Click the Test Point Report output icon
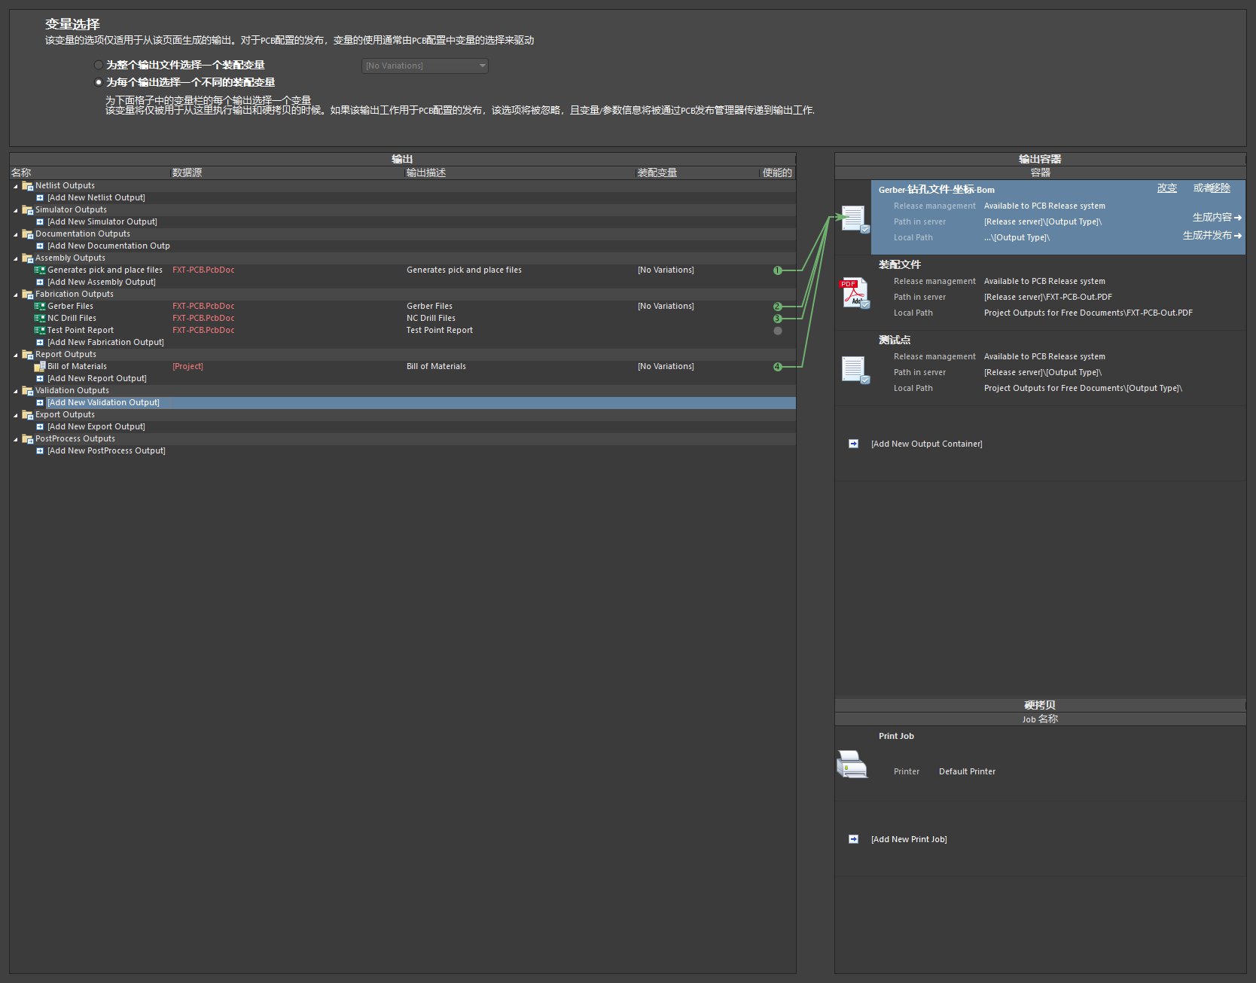 (x=40, y=330)
